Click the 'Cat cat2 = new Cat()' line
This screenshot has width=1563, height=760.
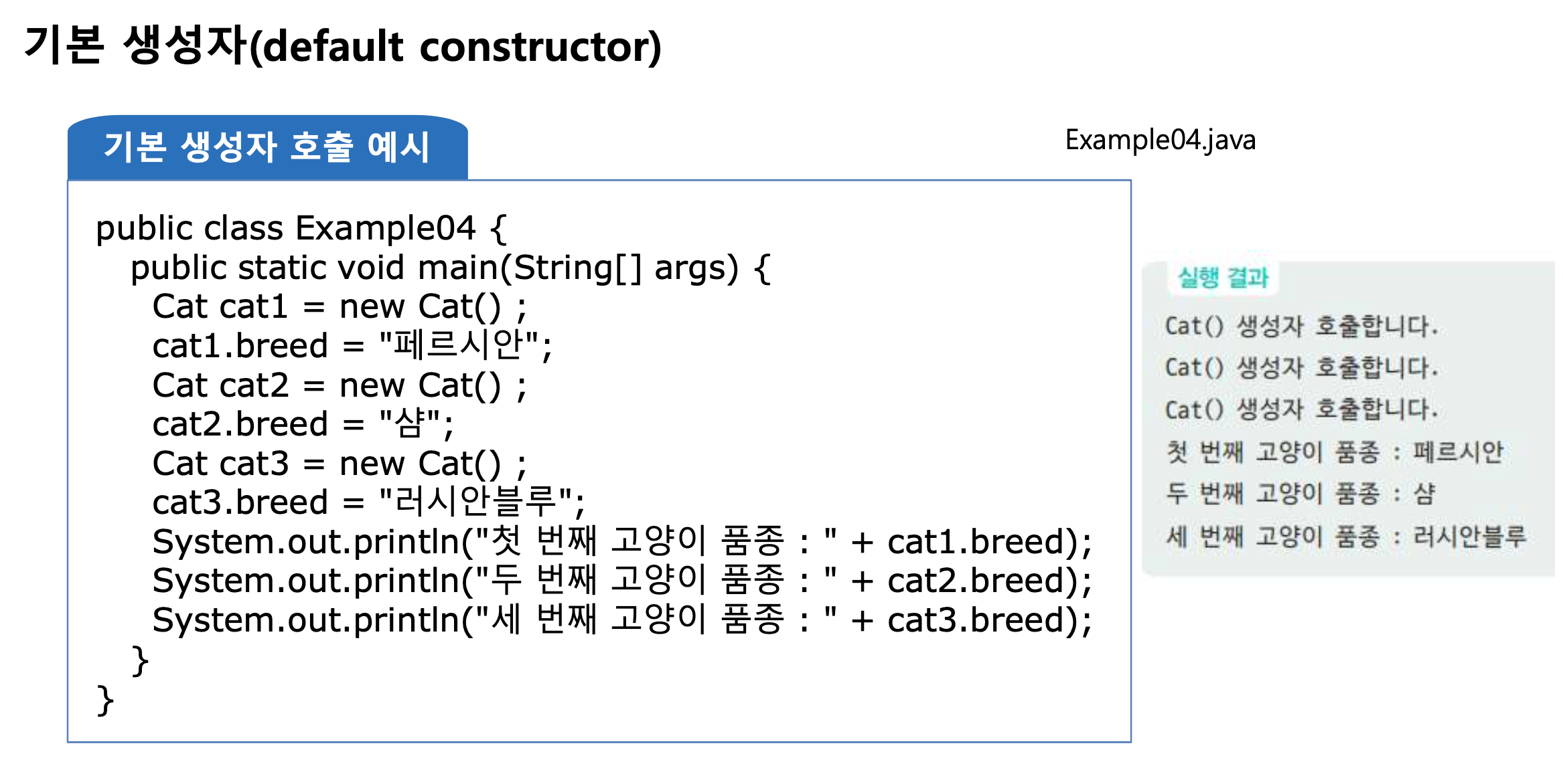339,385
